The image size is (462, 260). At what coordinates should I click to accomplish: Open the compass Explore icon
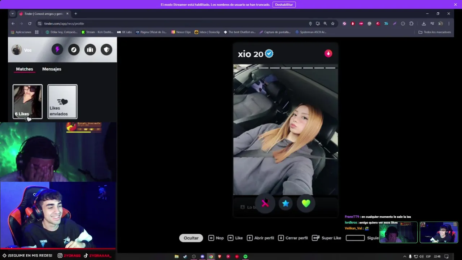[x=74, y=49]
